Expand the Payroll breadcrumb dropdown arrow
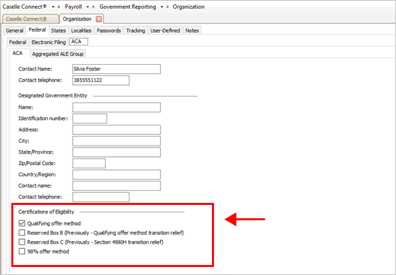This screenshot has height=275, width=396. (87, 7)
